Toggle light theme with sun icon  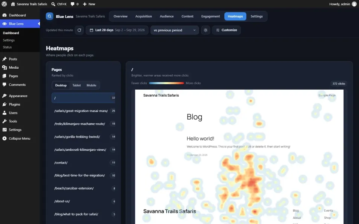206,30
